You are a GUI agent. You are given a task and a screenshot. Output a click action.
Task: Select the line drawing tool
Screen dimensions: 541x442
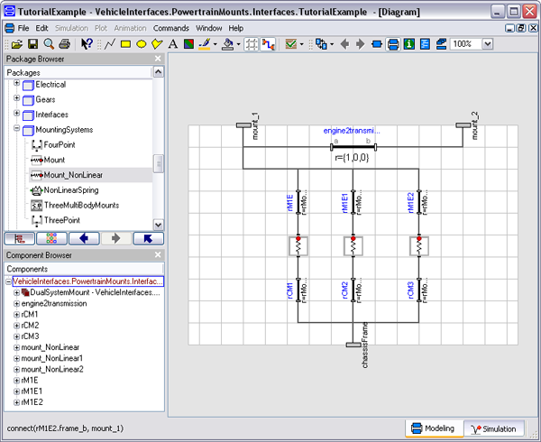coord(109,43)
